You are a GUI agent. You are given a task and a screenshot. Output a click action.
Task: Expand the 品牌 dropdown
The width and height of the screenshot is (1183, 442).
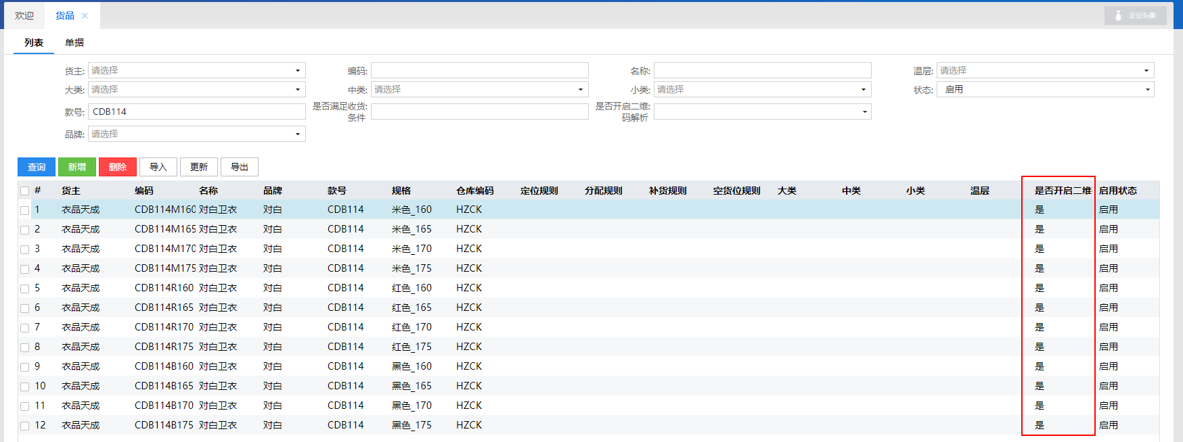[x=196, y=134]
